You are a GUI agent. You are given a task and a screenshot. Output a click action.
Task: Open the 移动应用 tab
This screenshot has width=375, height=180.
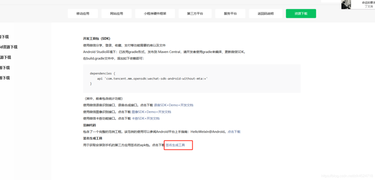point(83,13)
